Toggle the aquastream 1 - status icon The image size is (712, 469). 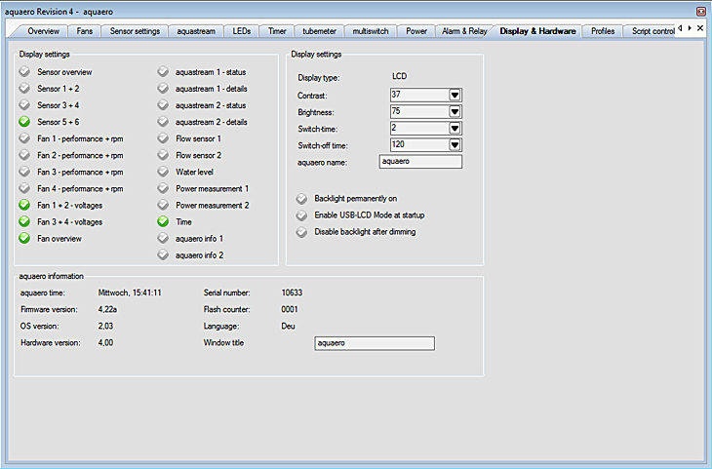164,72
